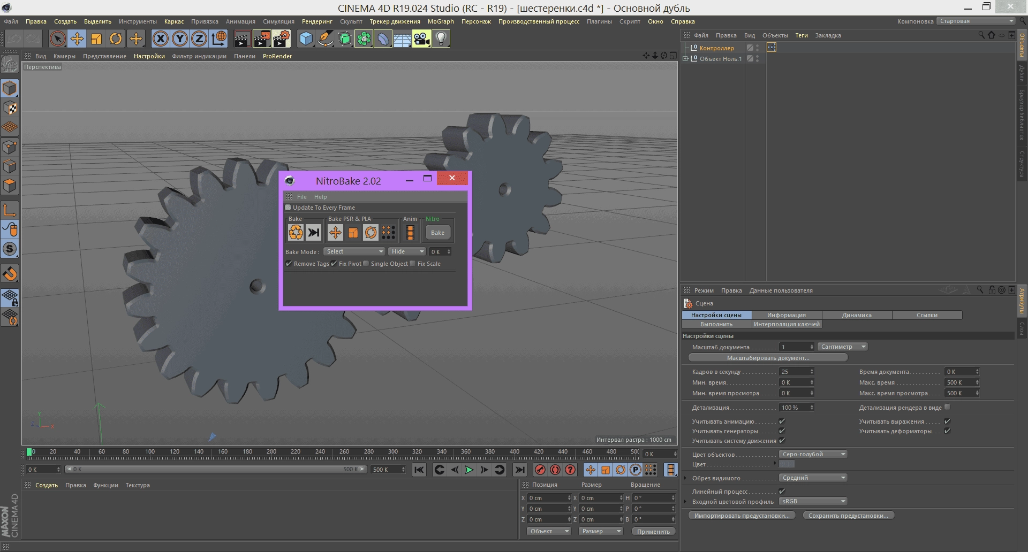
Task: Toggle Детализация рендера в виде checkbox
Action: (x=947, y=407)
